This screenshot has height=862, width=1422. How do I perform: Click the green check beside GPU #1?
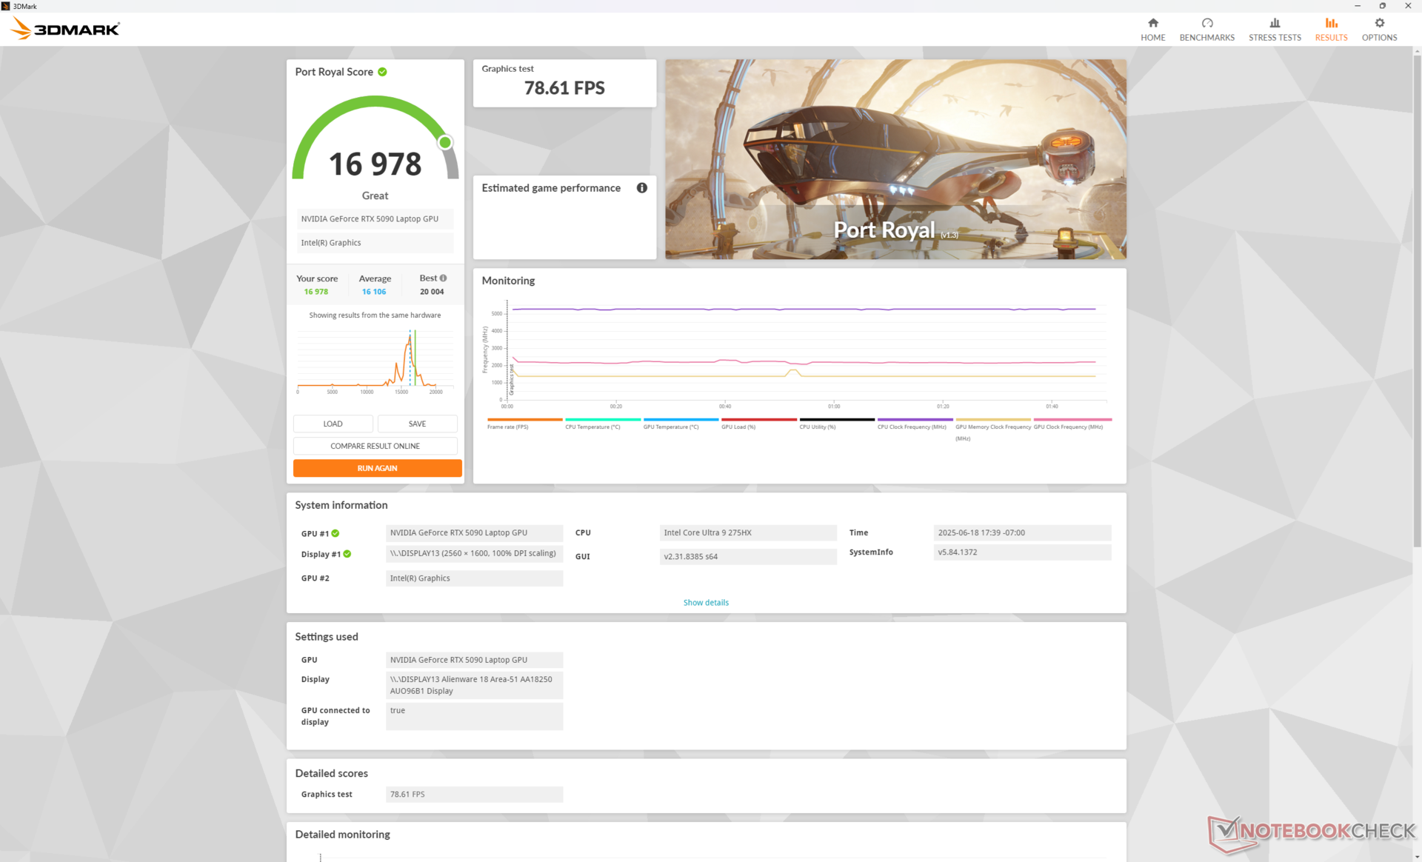click(x=336, y=533)
